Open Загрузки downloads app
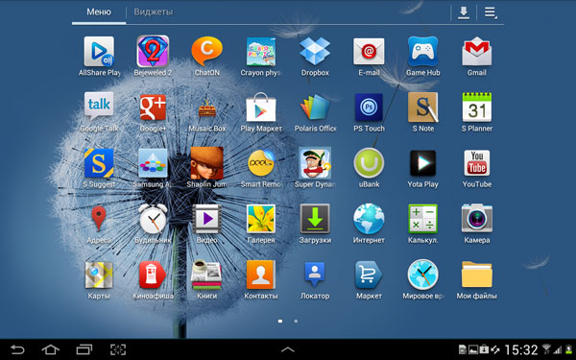Viewport: 576px width, 360px height. pos(315,219)
